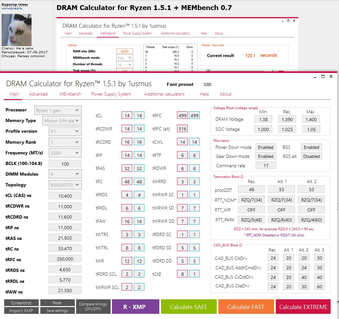Viewport: 339px width, 319px height.
Task: Maximize the back DRAM Calculator window
Action: click(x=288, y=21)
